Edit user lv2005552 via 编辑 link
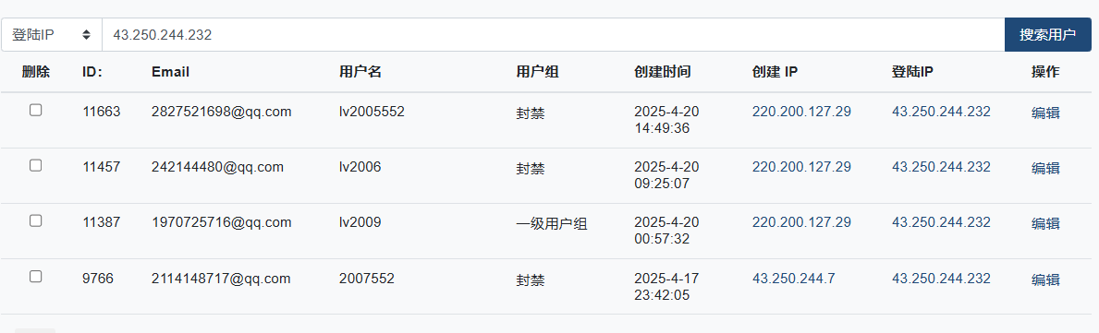The image size is (1099, 333). pos(1045,113)
